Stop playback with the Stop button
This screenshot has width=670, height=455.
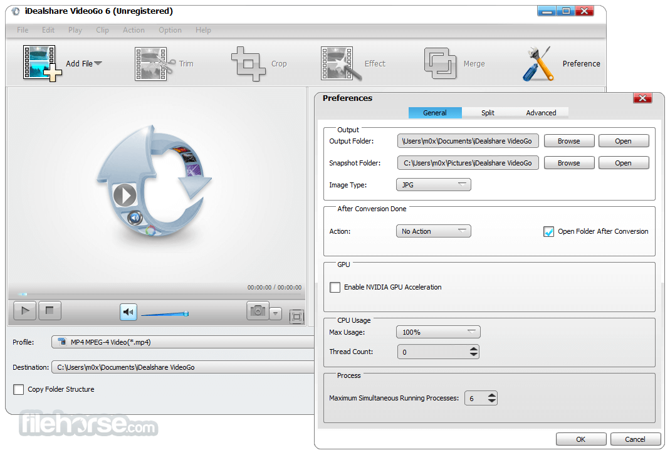(50, 311)
